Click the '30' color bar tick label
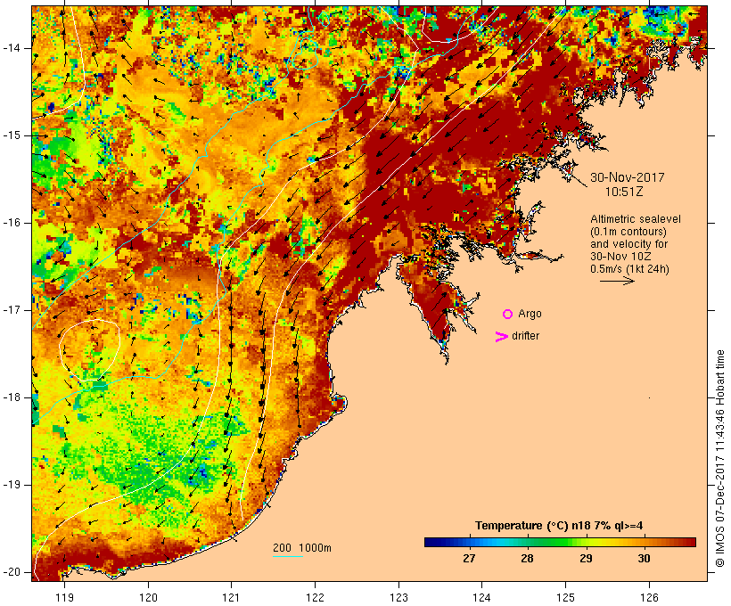The image size is (731, 606). pyautogui.click(x=644, y=559)
